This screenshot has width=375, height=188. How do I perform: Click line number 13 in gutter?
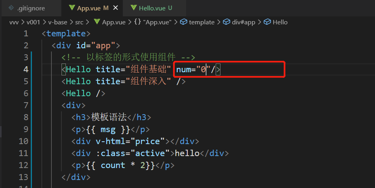[x=24, y=177]
